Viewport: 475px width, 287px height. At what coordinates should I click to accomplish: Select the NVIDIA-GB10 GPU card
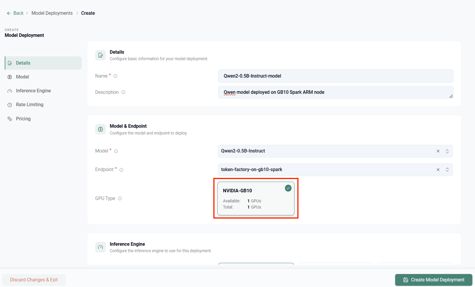[256, 199]
